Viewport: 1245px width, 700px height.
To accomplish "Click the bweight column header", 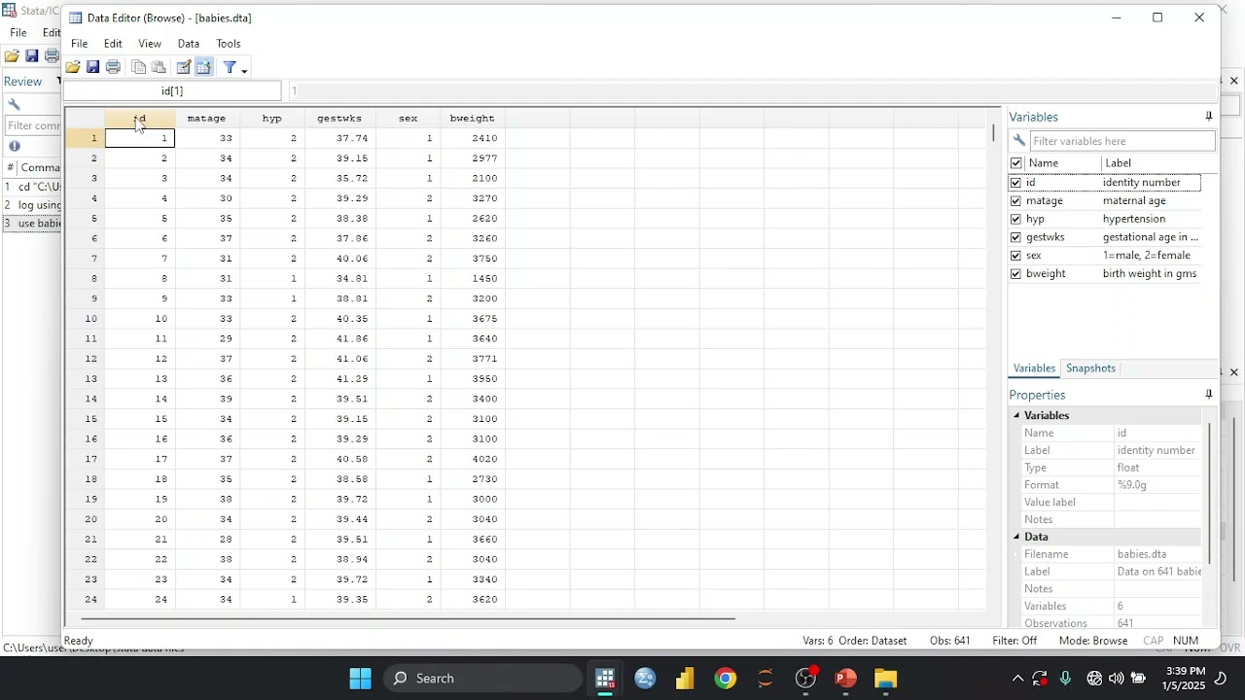I will pos(473,119).
